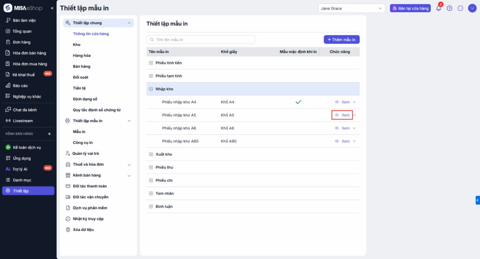Open Livestream in the sidebar

tap(22, 120)
